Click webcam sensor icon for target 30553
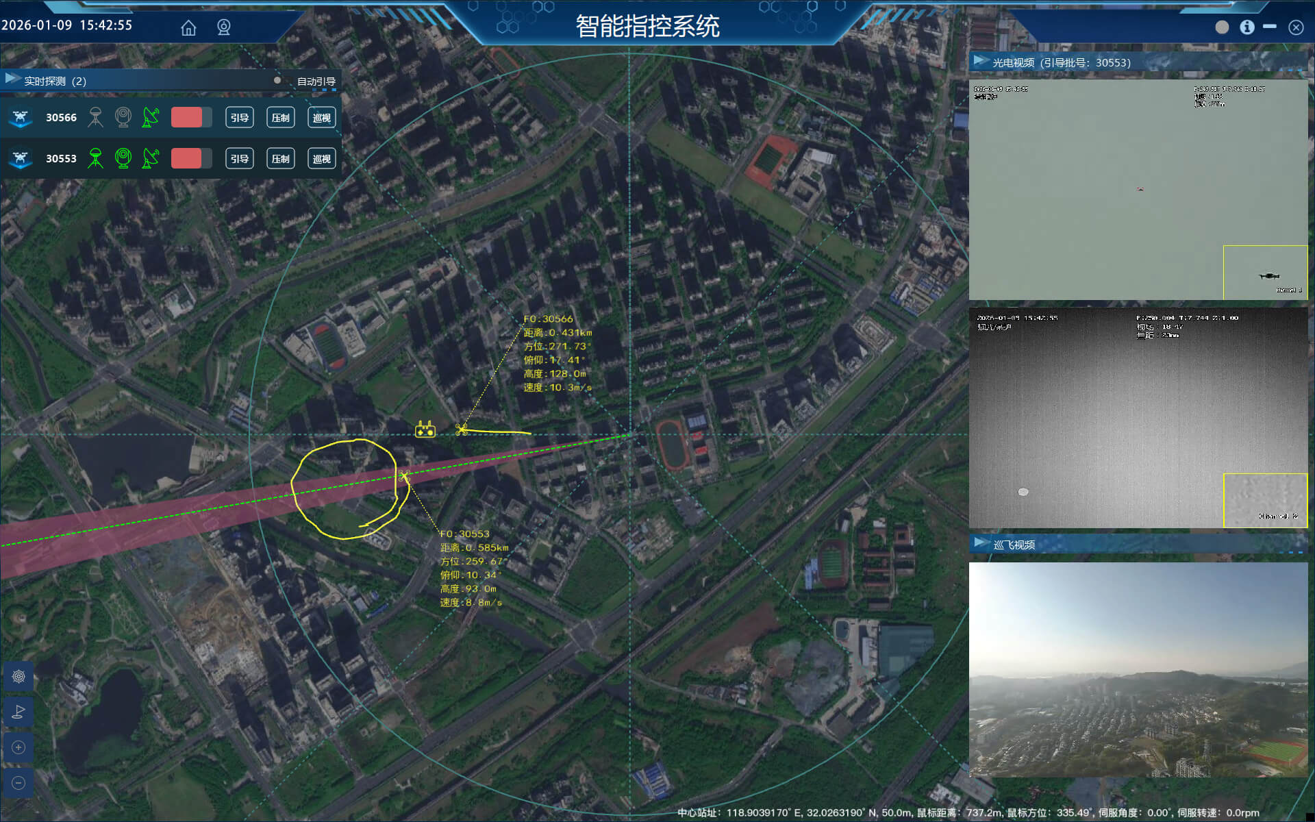This screenshot has height=822, width=1315. point(123,158)
